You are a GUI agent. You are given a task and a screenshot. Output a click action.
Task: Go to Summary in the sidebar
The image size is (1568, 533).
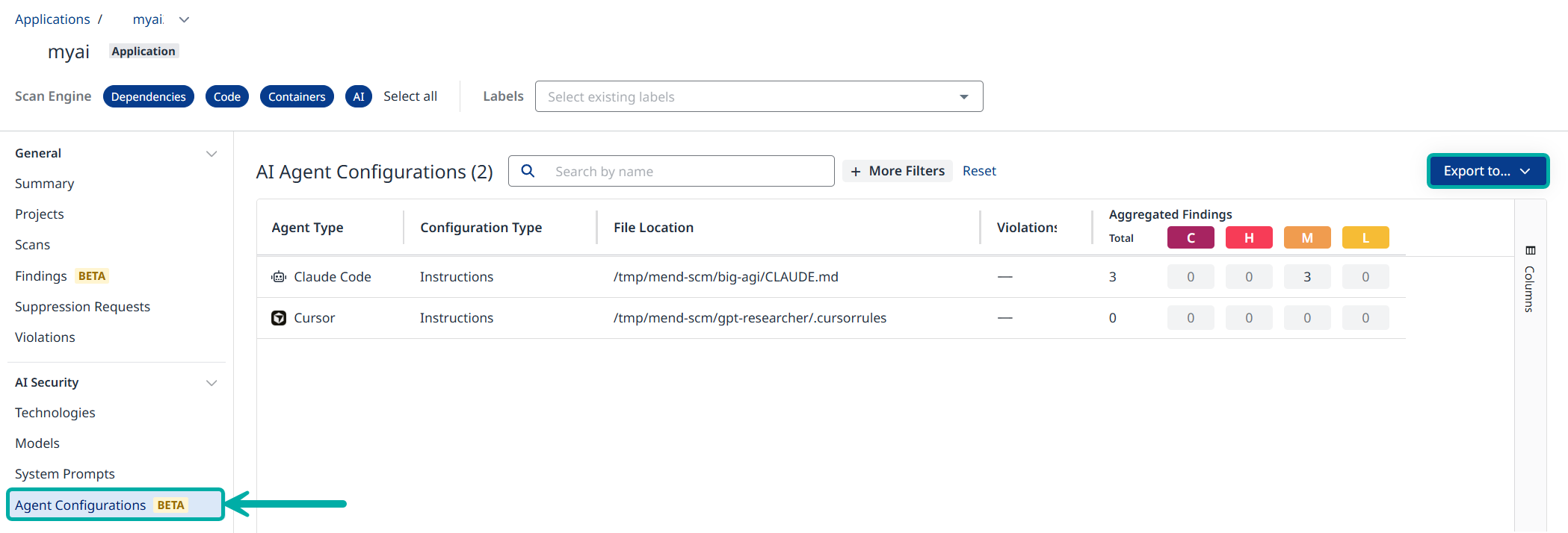point(45,184)
